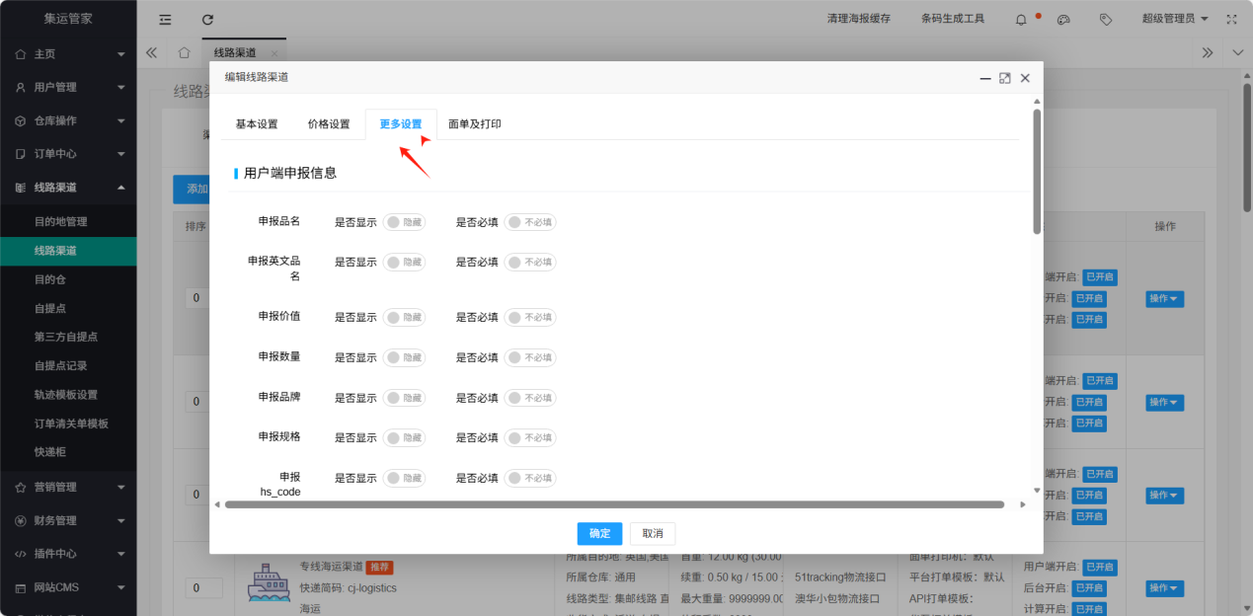The width and height of the screenshot is (1253, 616).
Task: Open 操作 dropdown in first table row
Action: click(1165, 299)
